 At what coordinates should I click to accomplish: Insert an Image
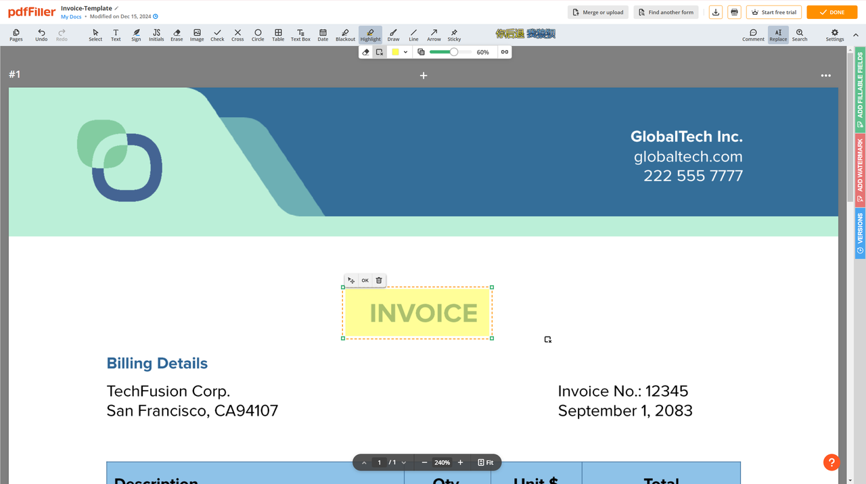tap(197, 35)
